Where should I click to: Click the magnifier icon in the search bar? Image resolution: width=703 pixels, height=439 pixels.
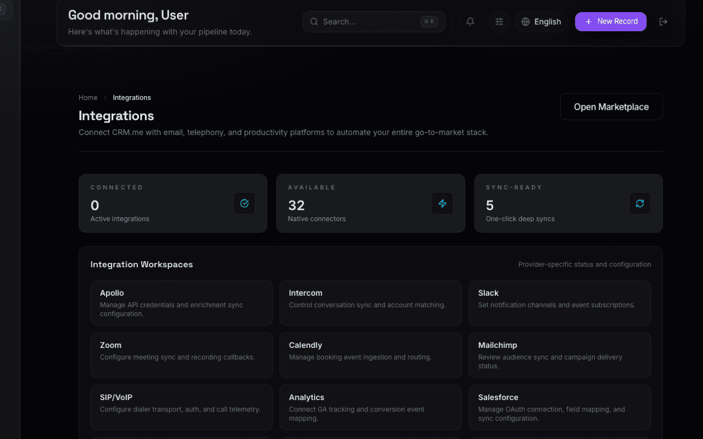[314, 21]
